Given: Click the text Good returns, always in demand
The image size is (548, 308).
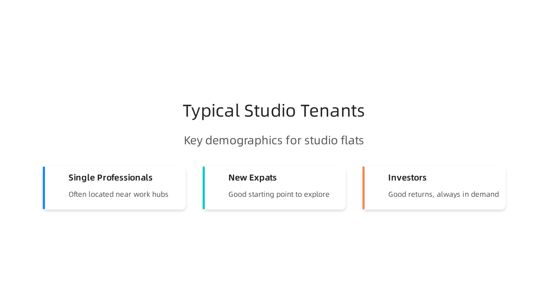Looking at the screenshot, I should coord(443,194).
